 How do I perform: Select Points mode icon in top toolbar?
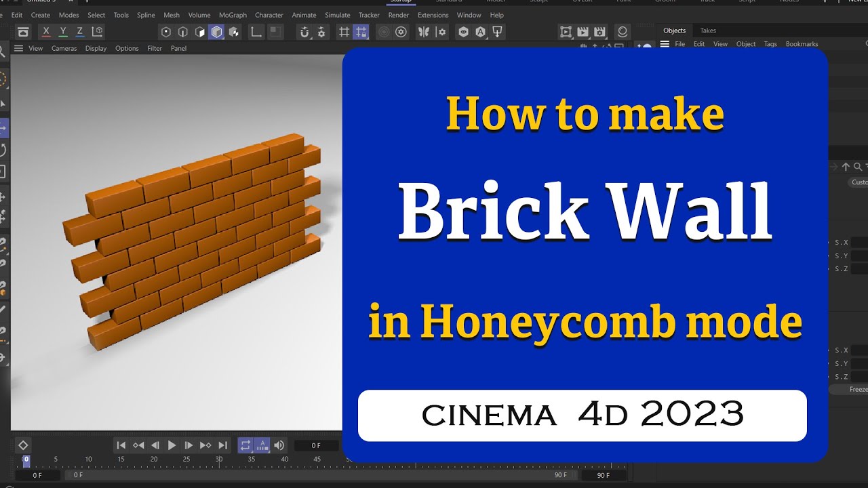[166, 32]
